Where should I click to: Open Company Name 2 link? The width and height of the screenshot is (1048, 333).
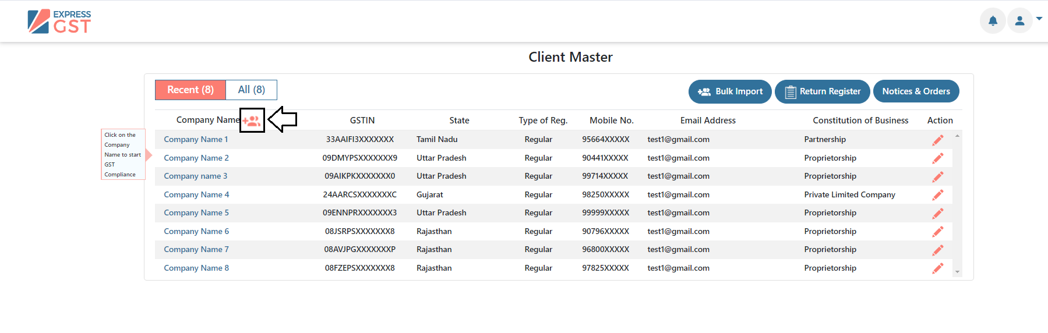[196, 158]
